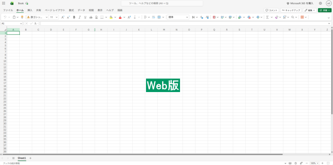Click the currency format icon
This screenshot has width=333, height=165.
193,17
